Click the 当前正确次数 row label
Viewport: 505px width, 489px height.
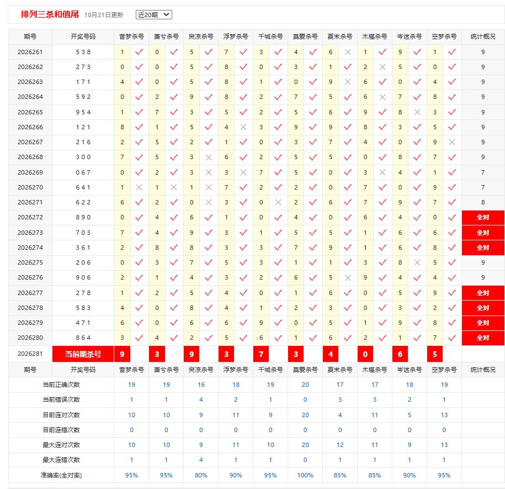[x=61, y=385]
